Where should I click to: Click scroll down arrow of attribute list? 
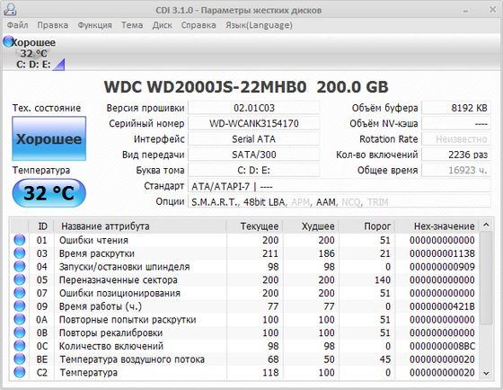486,373
